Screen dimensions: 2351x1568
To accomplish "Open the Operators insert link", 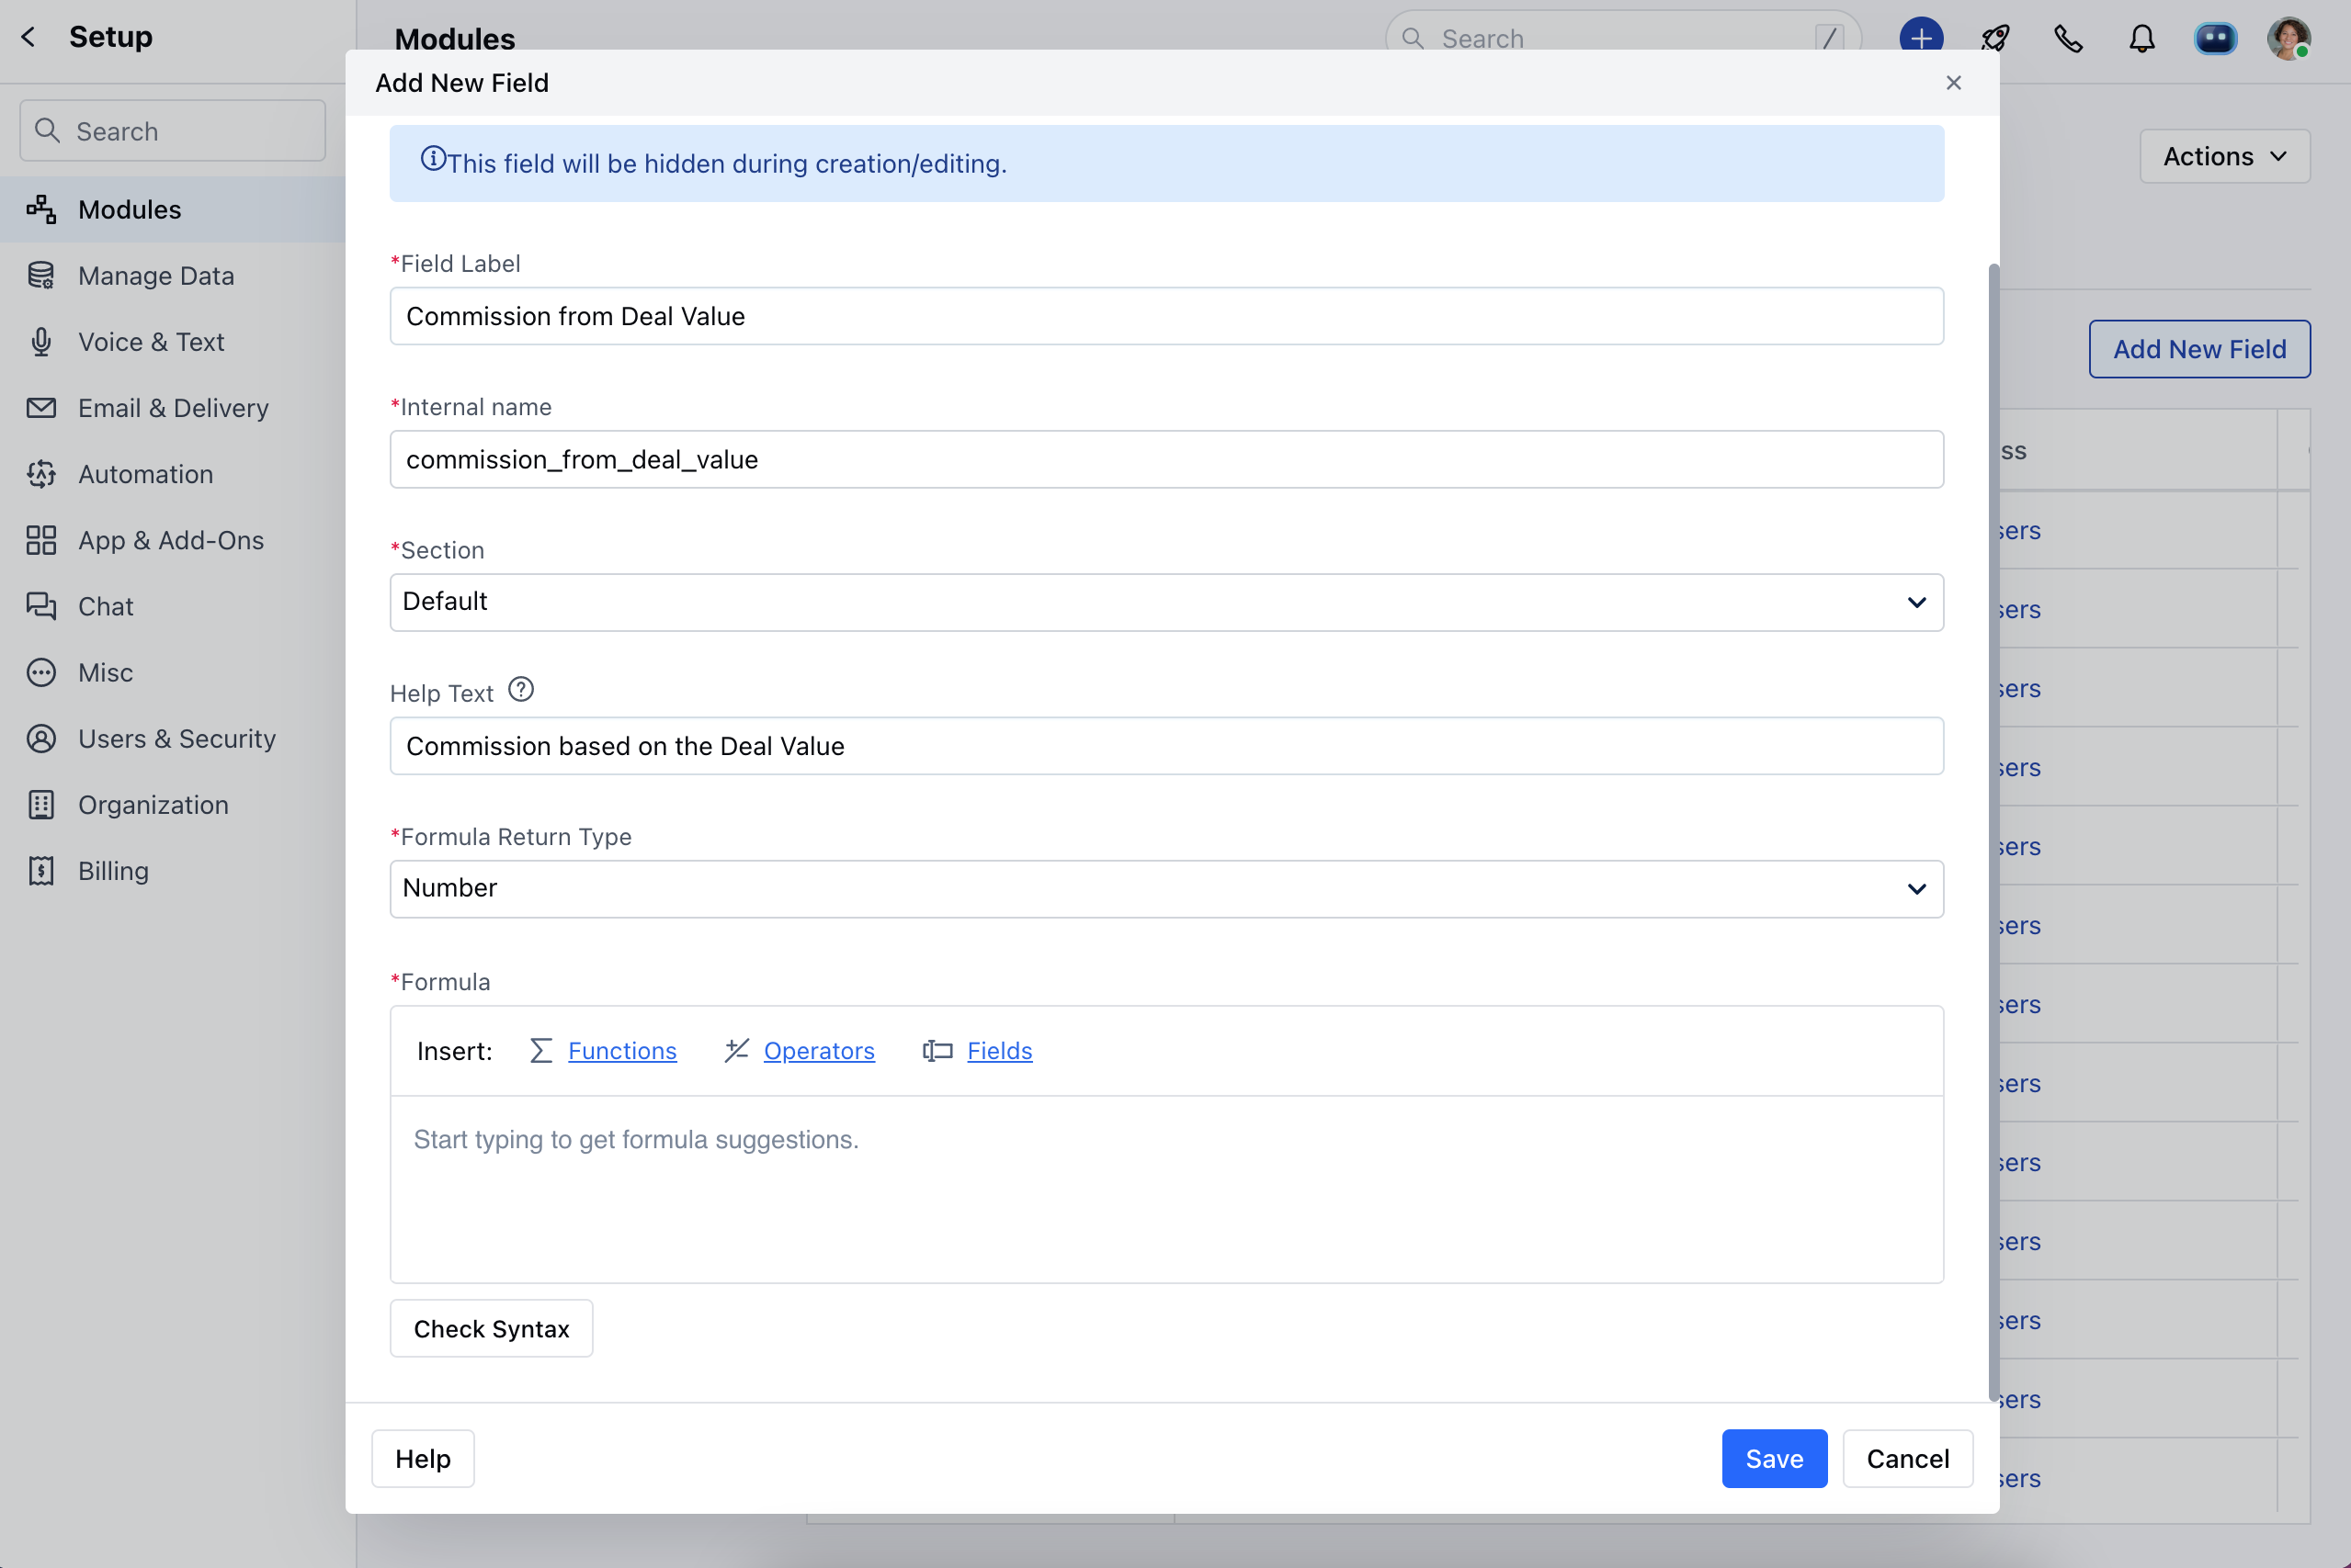I will (x=818, y=1051).
